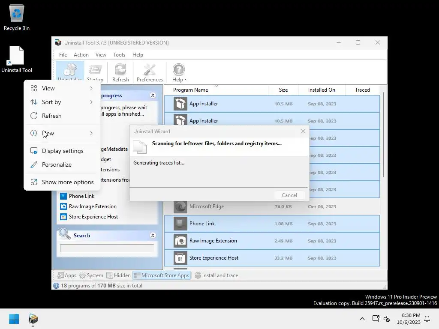
Task: Open notifications bell icon
Action: click(427, 319)
